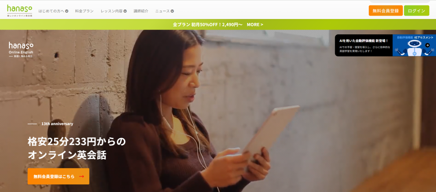This screenshot has height=192, width=436.
Task: Click chevron icon next to はじめての方へ
Action: pos(67,11)
